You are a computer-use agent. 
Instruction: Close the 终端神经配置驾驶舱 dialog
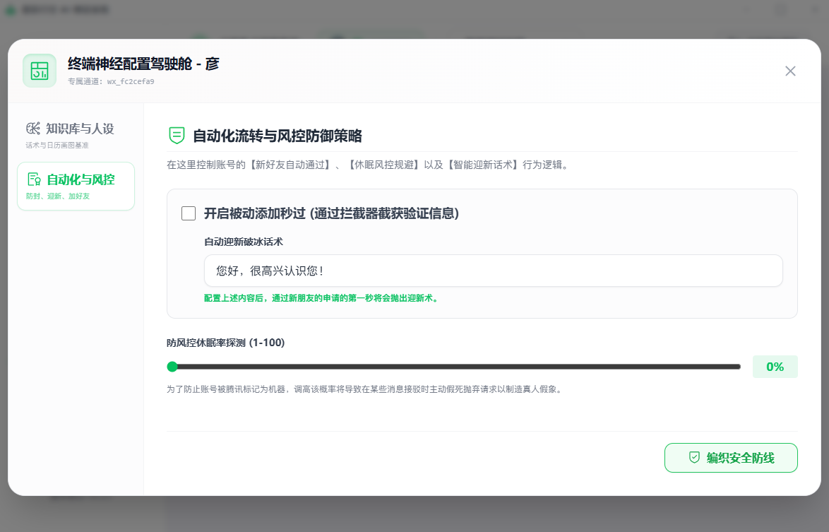(790, 71)
